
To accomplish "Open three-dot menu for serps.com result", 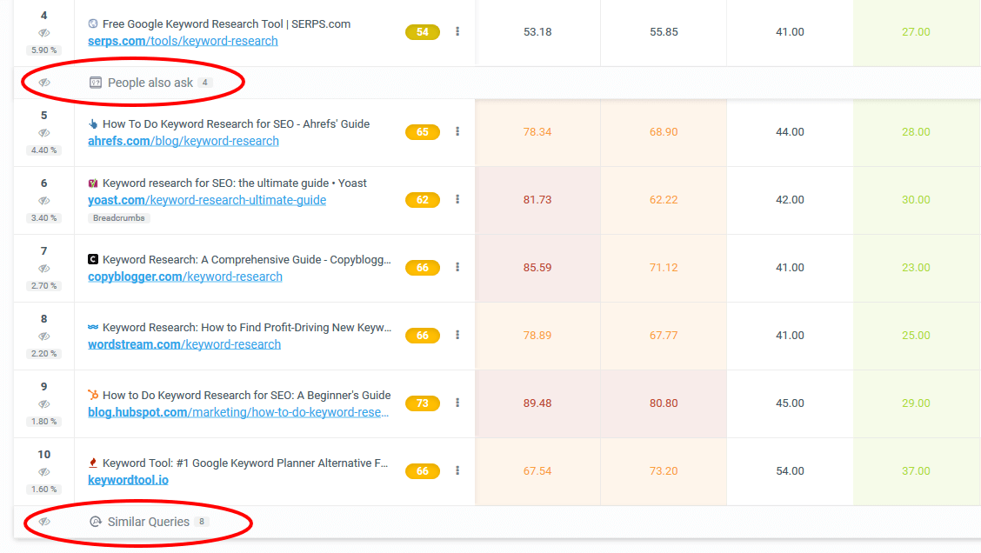I will pos(457,31).
